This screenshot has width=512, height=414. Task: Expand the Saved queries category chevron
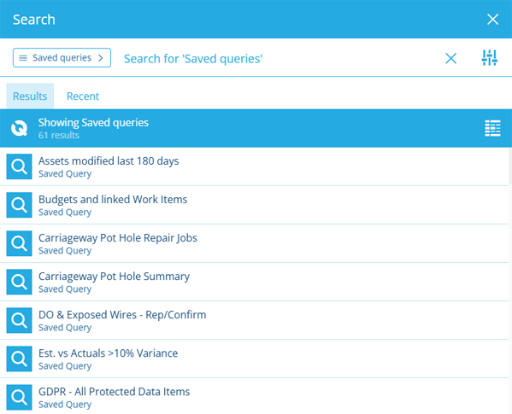101,58
